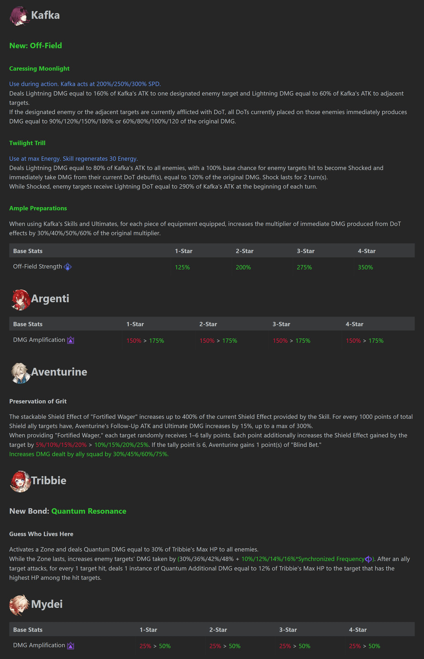Click Mydei's character portrait icon
The image size is (424, 659).
tap(20, 605)
